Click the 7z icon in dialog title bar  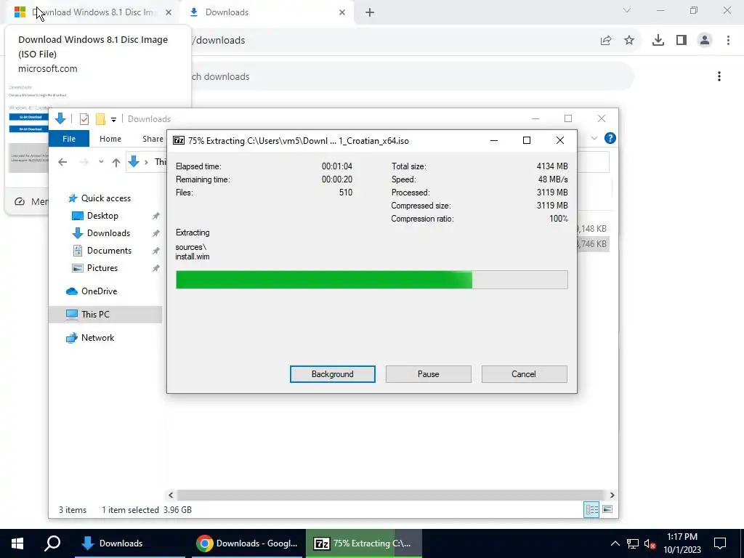pyautogui.click(x=179, y=140)
